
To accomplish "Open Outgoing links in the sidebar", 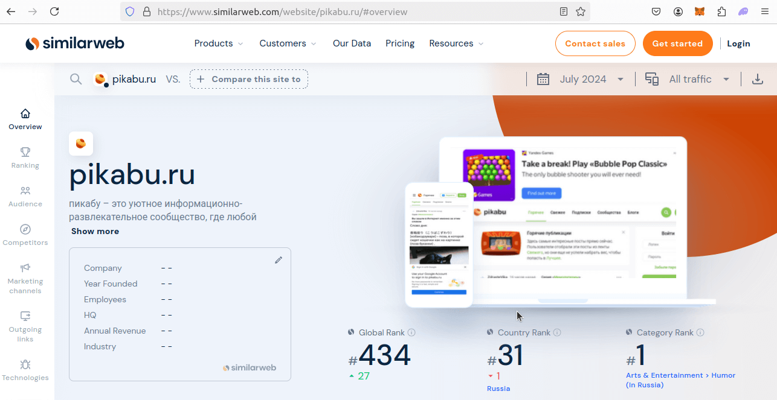I will click(25, 327).
